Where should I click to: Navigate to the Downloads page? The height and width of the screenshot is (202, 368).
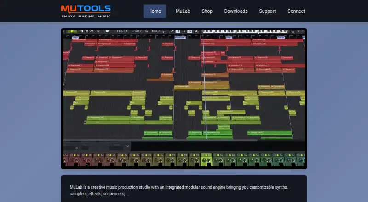pos(236,11)
